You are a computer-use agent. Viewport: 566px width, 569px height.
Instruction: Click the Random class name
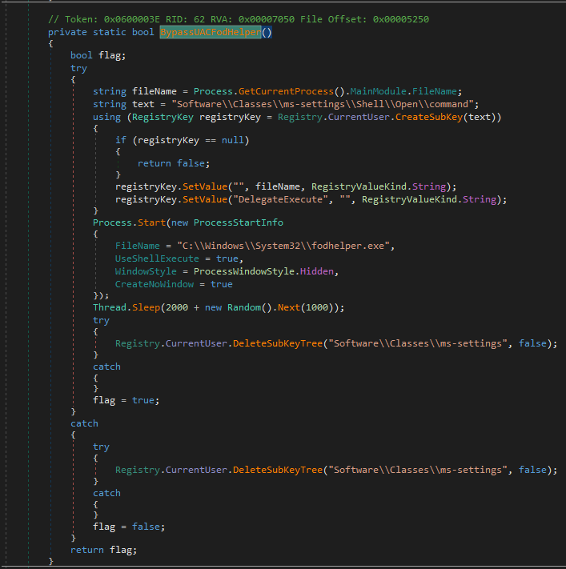244,308
